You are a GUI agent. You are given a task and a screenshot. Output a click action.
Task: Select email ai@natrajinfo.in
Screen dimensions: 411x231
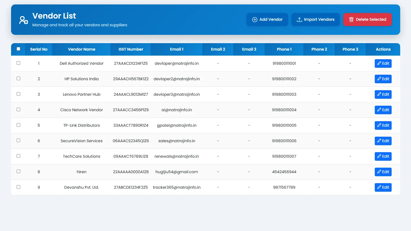click(x=177, y=110)
